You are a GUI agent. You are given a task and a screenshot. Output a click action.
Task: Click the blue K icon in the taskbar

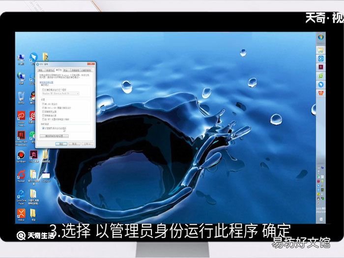tap(321, 58)
